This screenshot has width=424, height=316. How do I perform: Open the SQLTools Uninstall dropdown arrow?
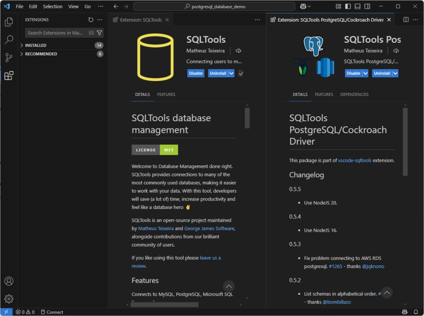[231, 73]
